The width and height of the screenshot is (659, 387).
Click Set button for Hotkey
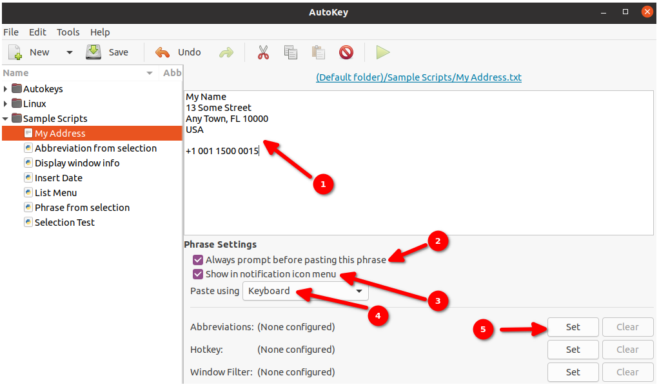(x=573, y=350)
